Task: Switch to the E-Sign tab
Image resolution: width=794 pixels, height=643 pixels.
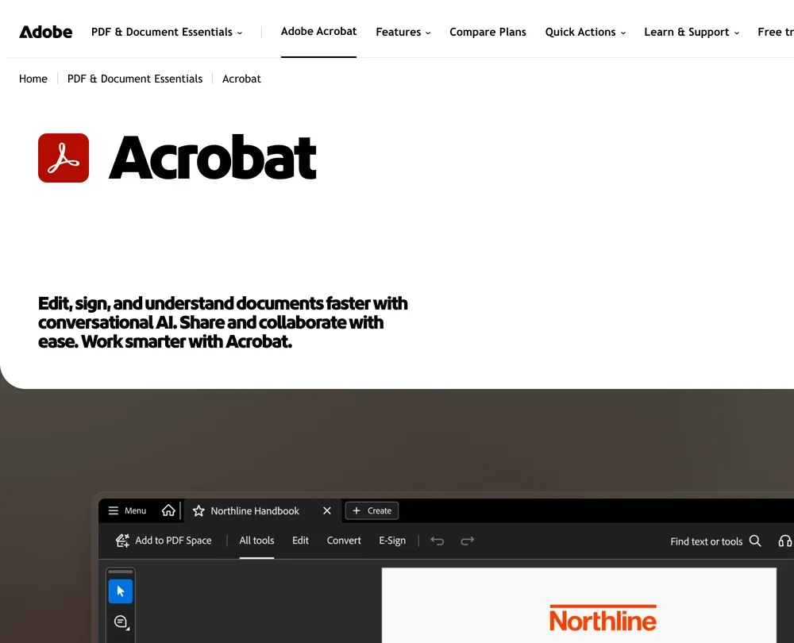Action: tap(392, 541)
